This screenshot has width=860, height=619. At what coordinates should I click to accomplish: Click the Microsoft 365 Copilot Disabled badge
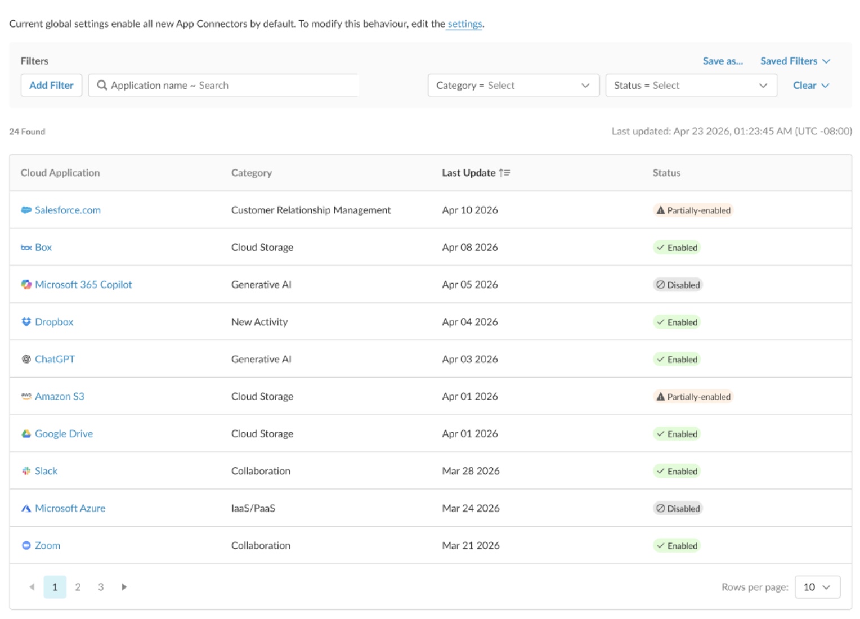point(678,285)
